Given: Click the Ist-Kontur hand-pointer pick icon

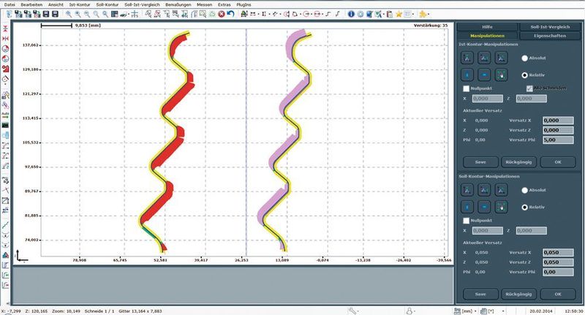Looking at the screenshot, I should [x=501, y=75].
